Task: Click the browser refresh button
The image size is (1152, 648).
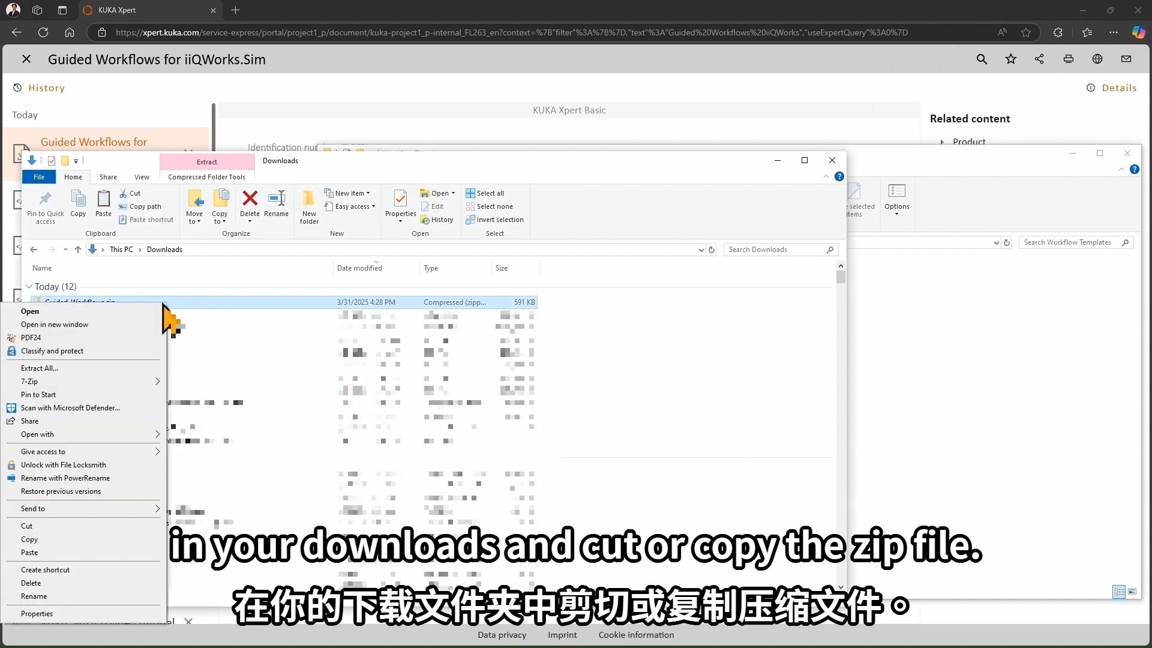Action: [x=43, y=32]
